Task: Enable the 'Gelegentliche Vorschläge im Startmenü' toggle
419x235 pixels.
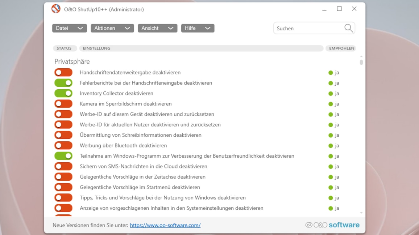Action: [x=63, y=187]
